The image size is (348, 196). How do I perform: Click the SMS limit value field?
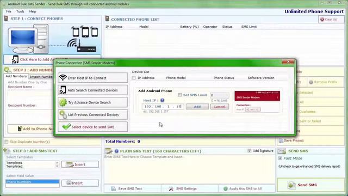[220, 95]
